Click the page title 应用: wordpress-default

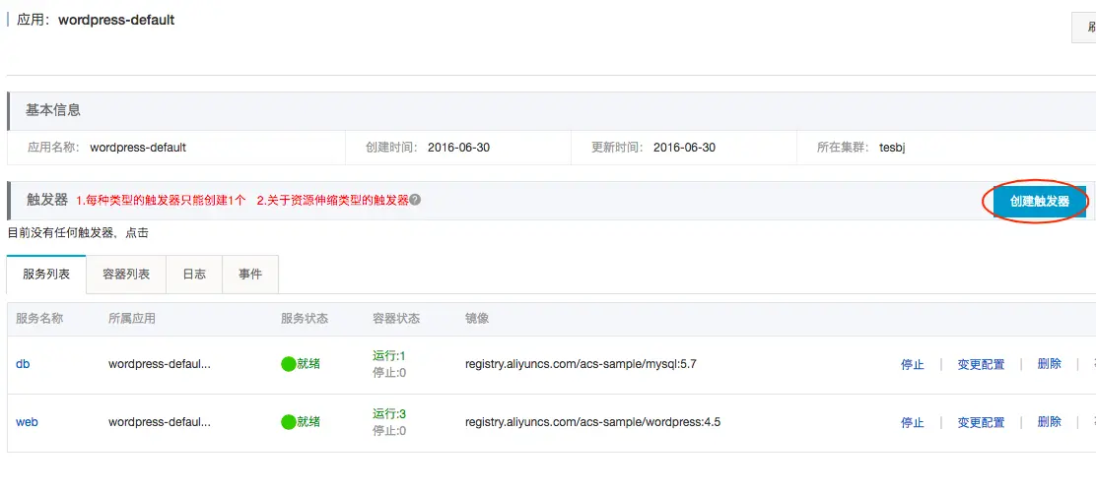(x=96, y=20)
